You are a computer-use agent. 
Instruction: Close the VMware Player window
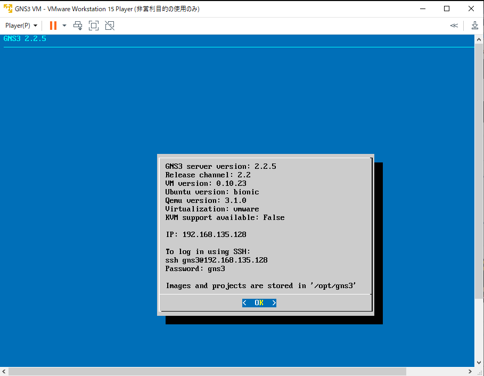pos(471,9)
